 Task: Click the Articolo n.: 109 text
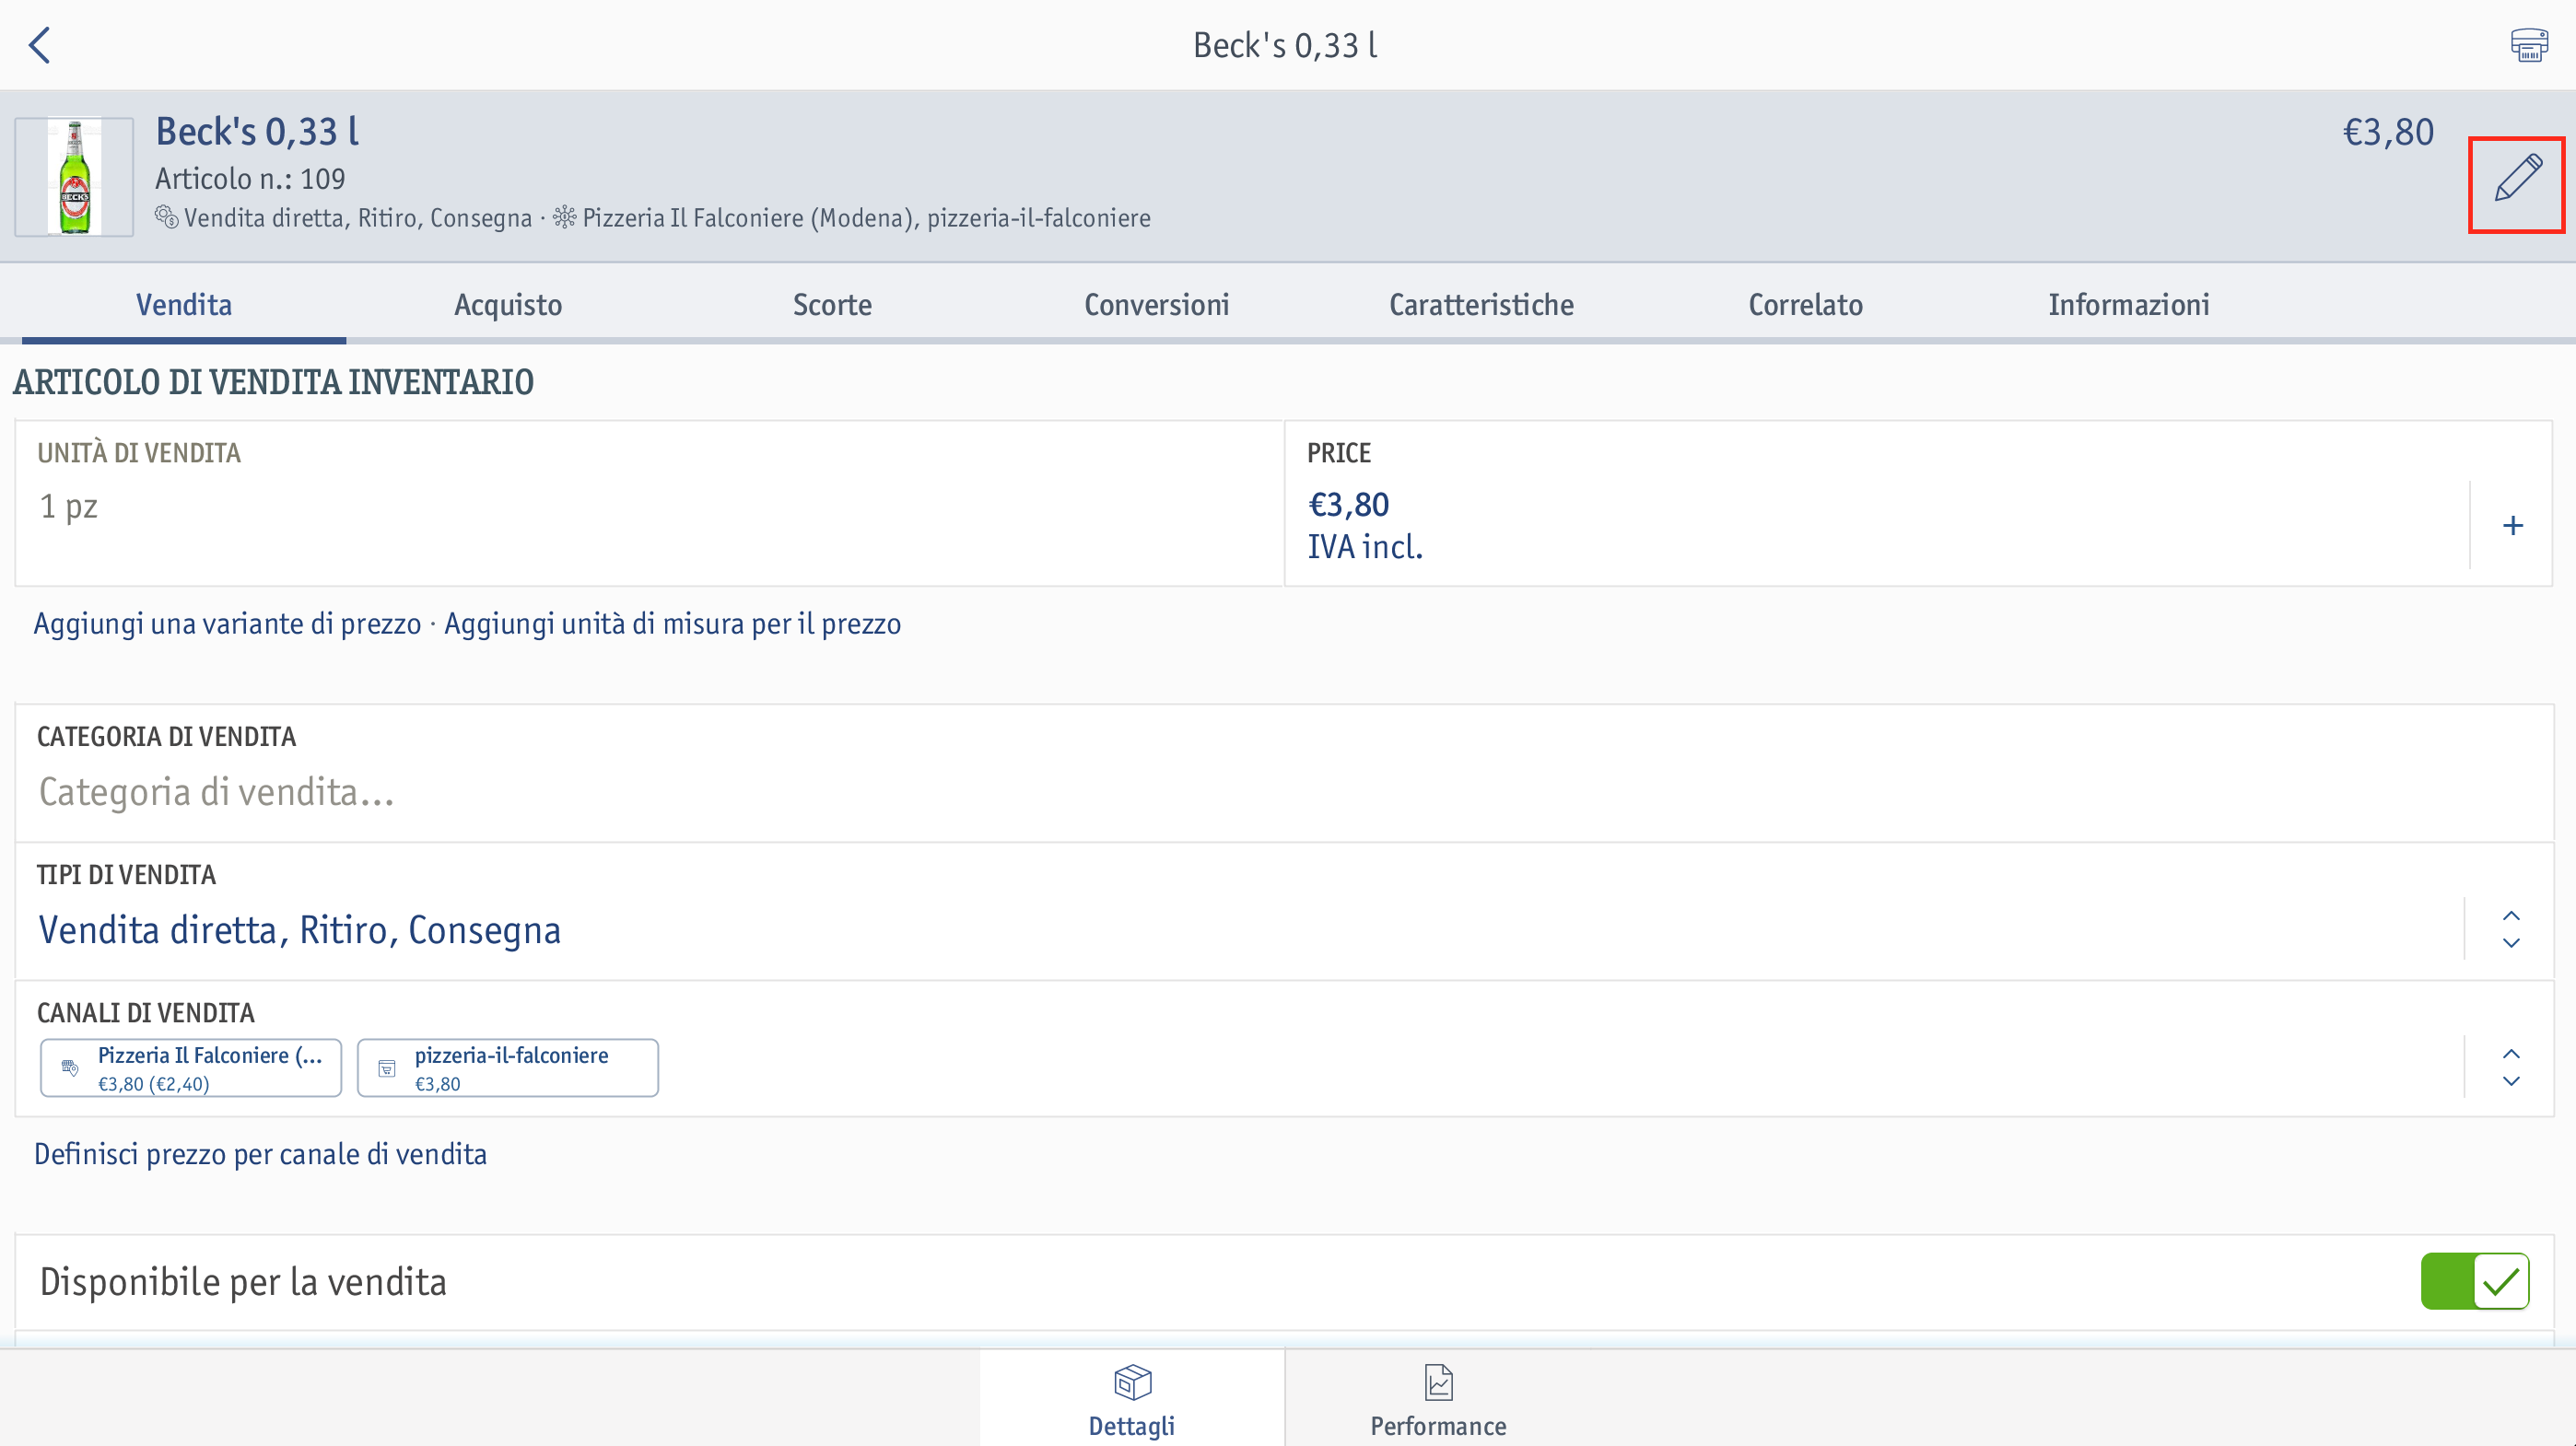tap(250, 178)
